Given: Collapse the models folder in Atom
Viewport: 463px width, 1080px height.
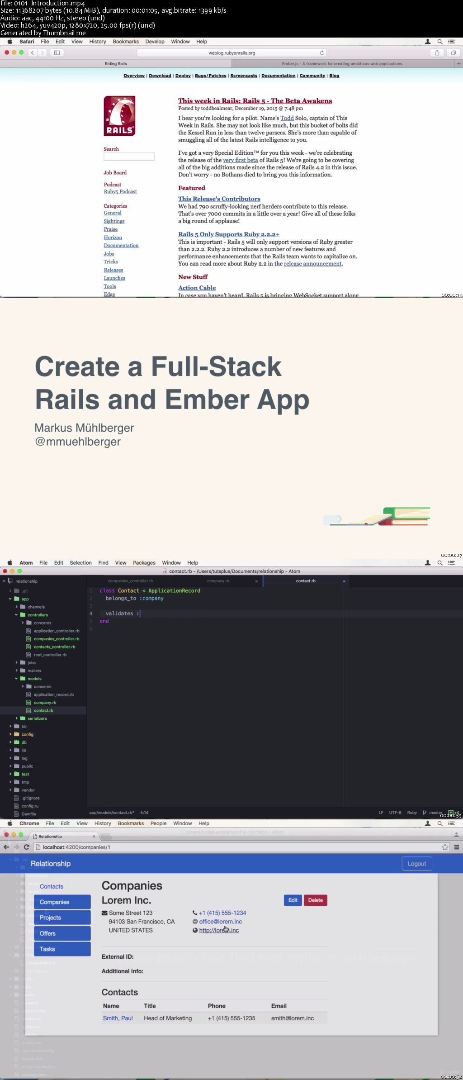Looking at the screenshot, I should click(16, 679).
